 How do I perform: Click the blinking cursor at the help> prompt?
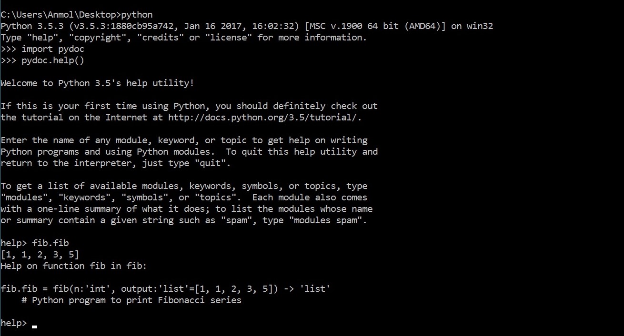click(x=34, y=326)
